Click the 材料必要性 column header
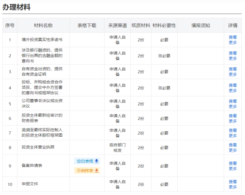Viewport: 245px width, 195px height. 164,25
